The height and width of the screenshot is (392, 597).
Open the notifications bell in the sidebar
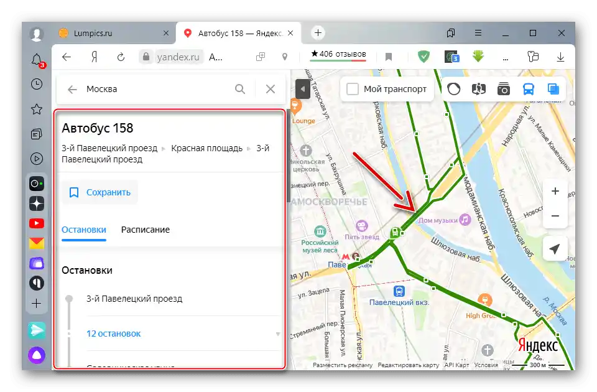37,60
